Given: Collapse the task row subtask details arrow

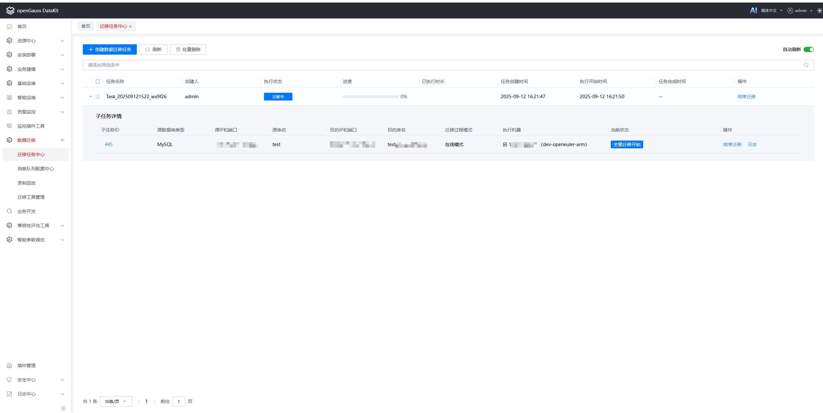Looking at the screenshot, I should [91, 97].
